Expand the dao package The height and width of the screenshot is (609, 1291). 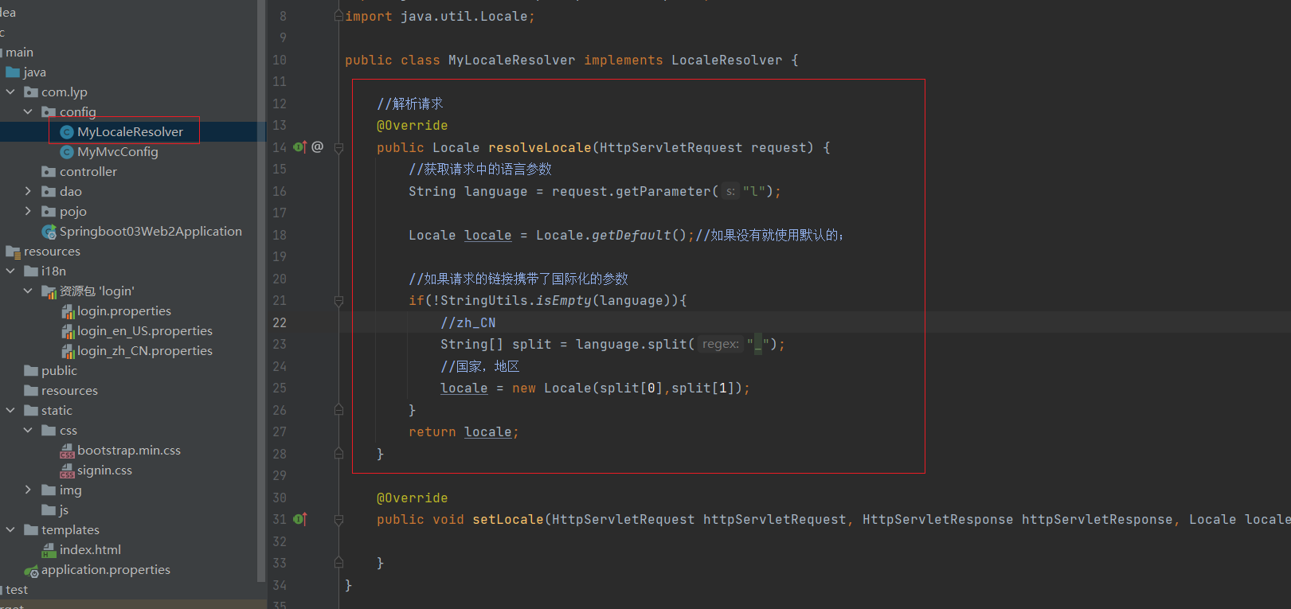[28, 192]
